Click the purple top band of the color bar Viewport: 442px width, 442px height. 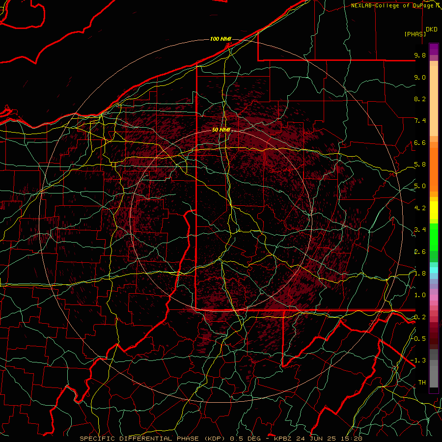[434, 49]
